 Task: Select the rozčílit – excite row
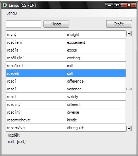[66, 50]
